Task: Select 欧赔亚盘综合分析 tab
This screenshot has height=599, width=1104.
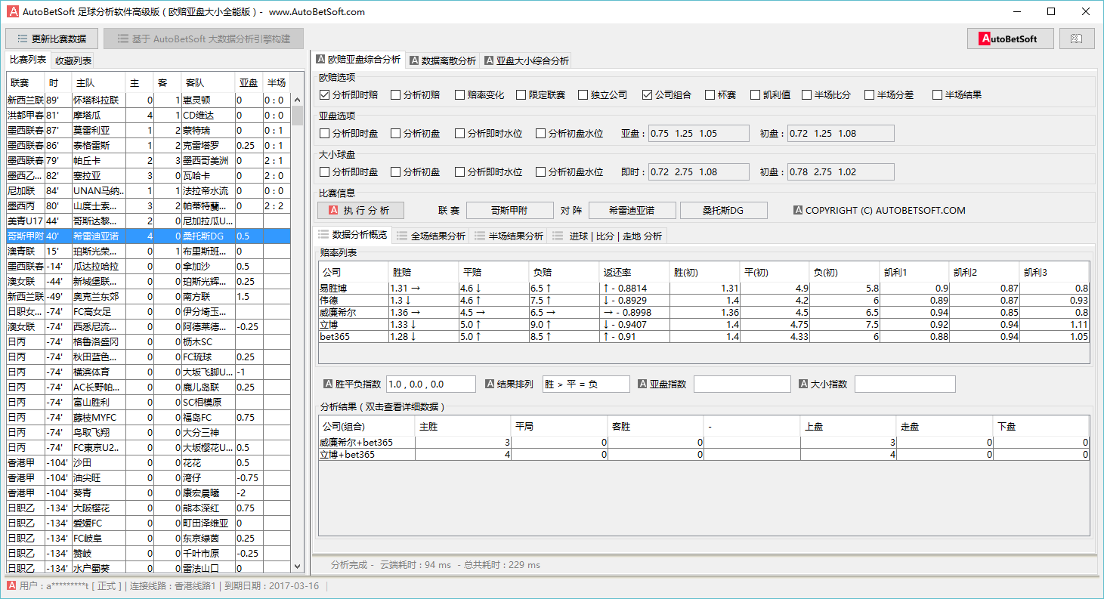Action: (358, 60)
